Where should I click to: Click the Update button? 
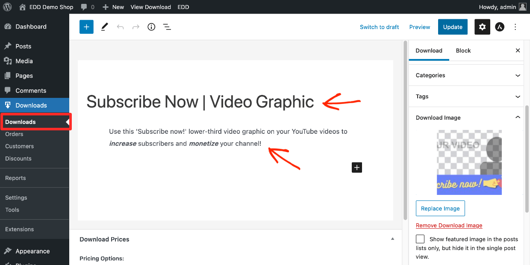coord(453,26)
